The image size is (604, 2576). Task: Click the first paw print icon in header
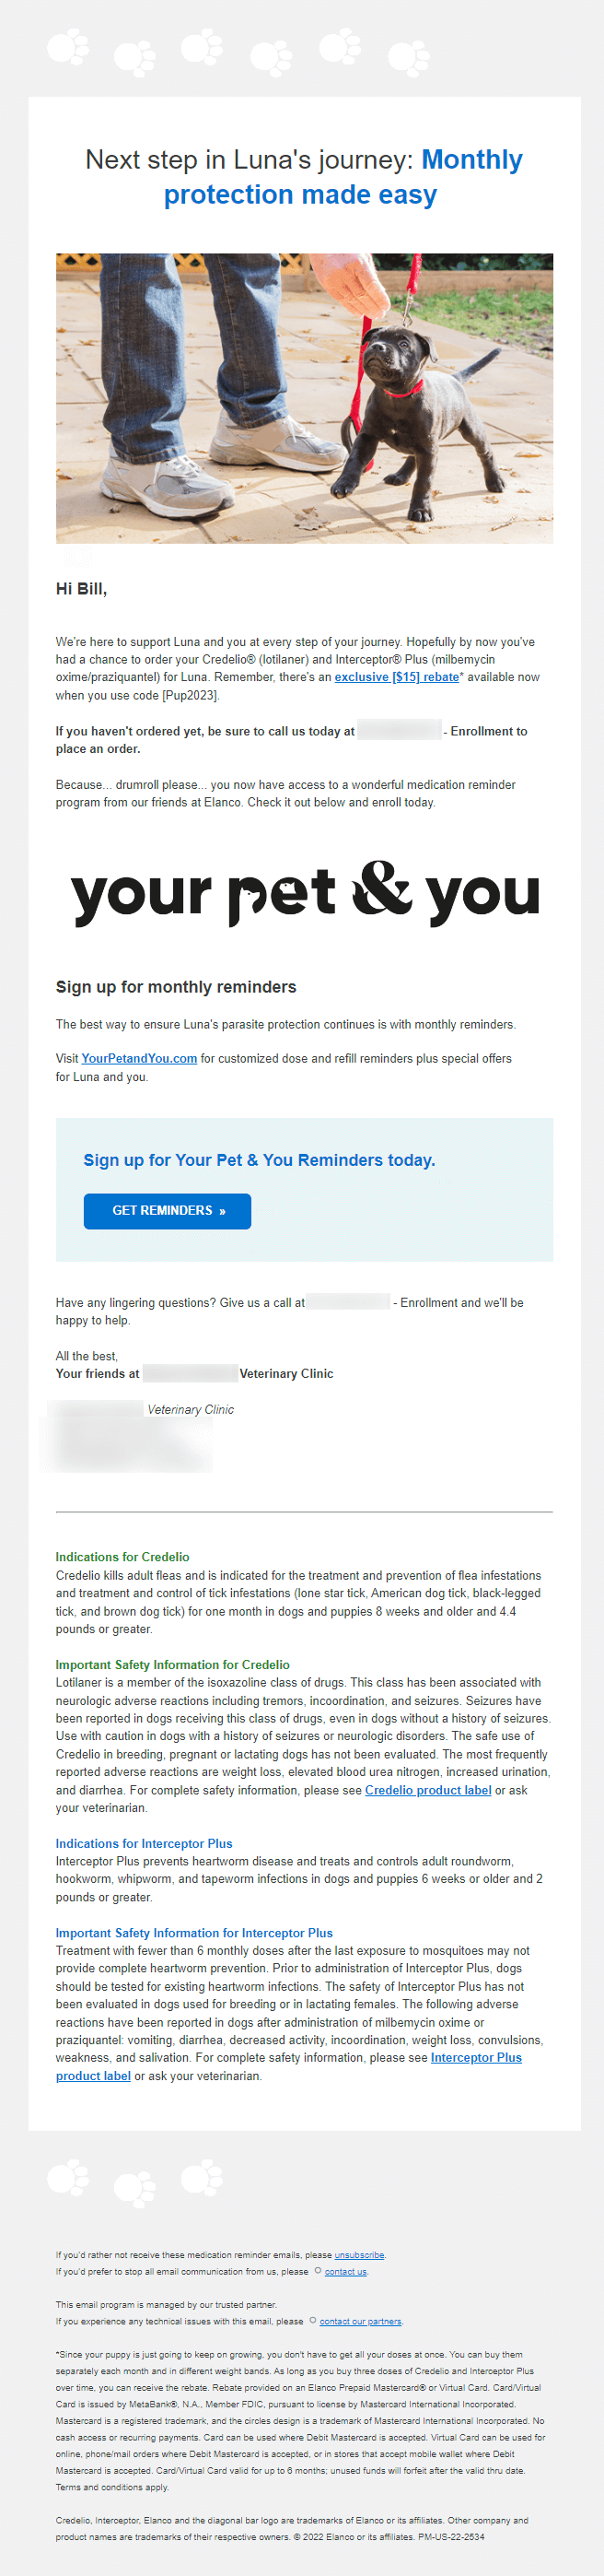[69, 46]
